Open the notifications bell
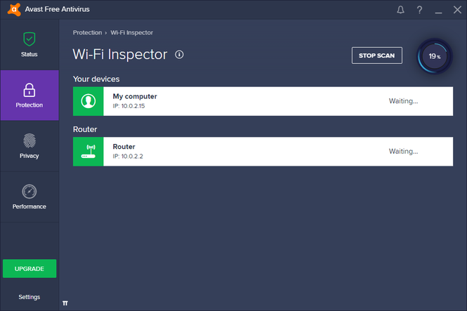Screen dimensions: 467x311 (x=400, y=10)
